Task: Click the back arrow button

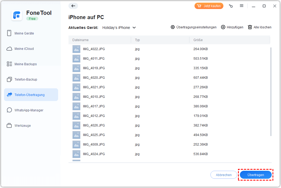Action: click(73, 6)
